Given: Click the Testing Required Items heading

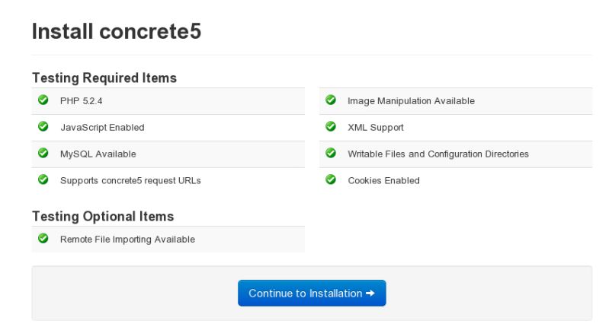Looking at the screenshot, I should (104, 78).
